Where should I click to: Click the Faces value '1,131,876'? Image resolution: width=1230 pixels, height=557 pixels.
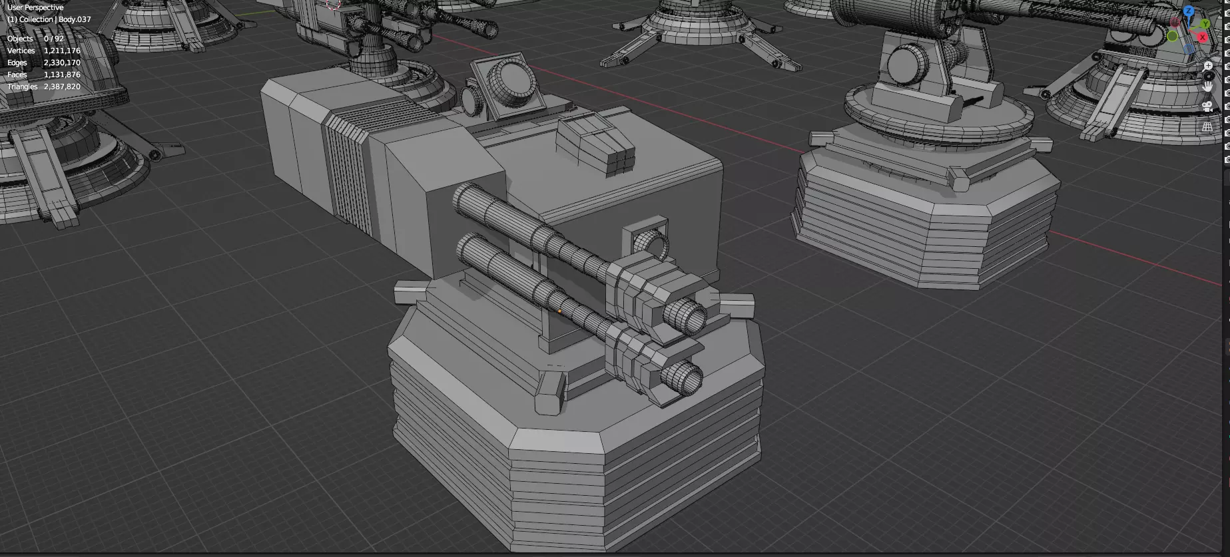click(62, 75)
